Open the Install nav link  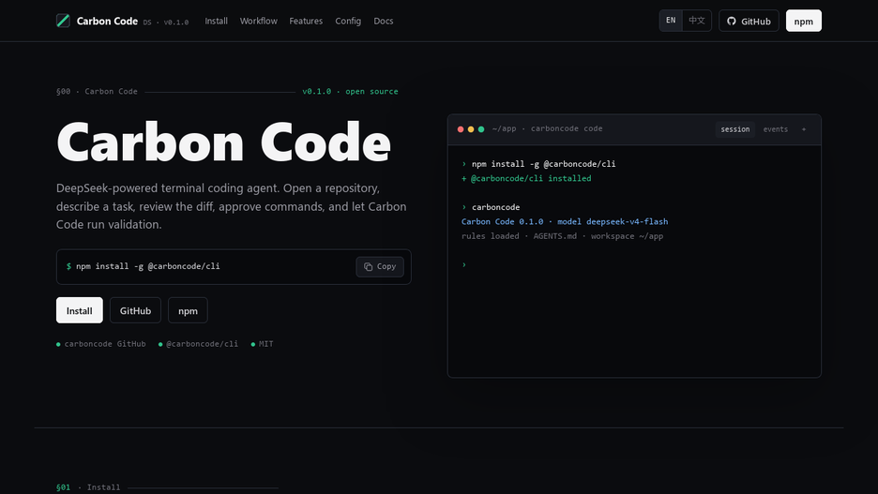pos(216,21)
